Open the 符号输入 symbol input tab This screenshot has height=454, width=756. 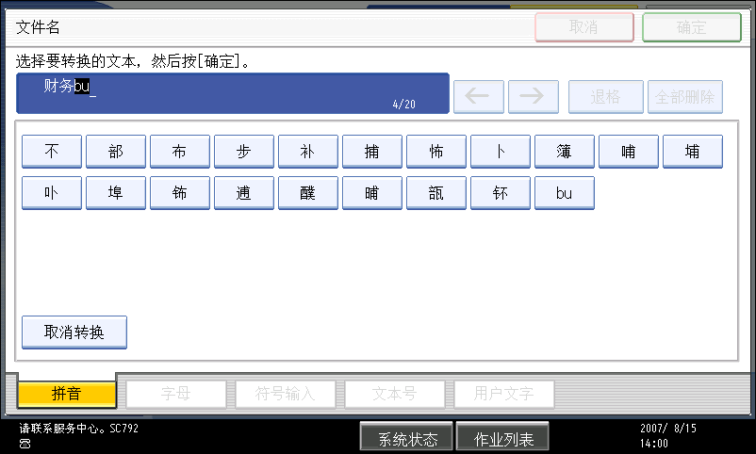286,394
